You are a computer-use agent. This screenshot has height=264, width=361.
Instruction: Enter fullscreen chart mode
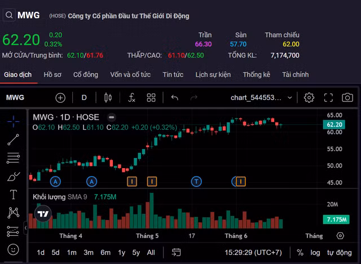[x=328, y=98]
